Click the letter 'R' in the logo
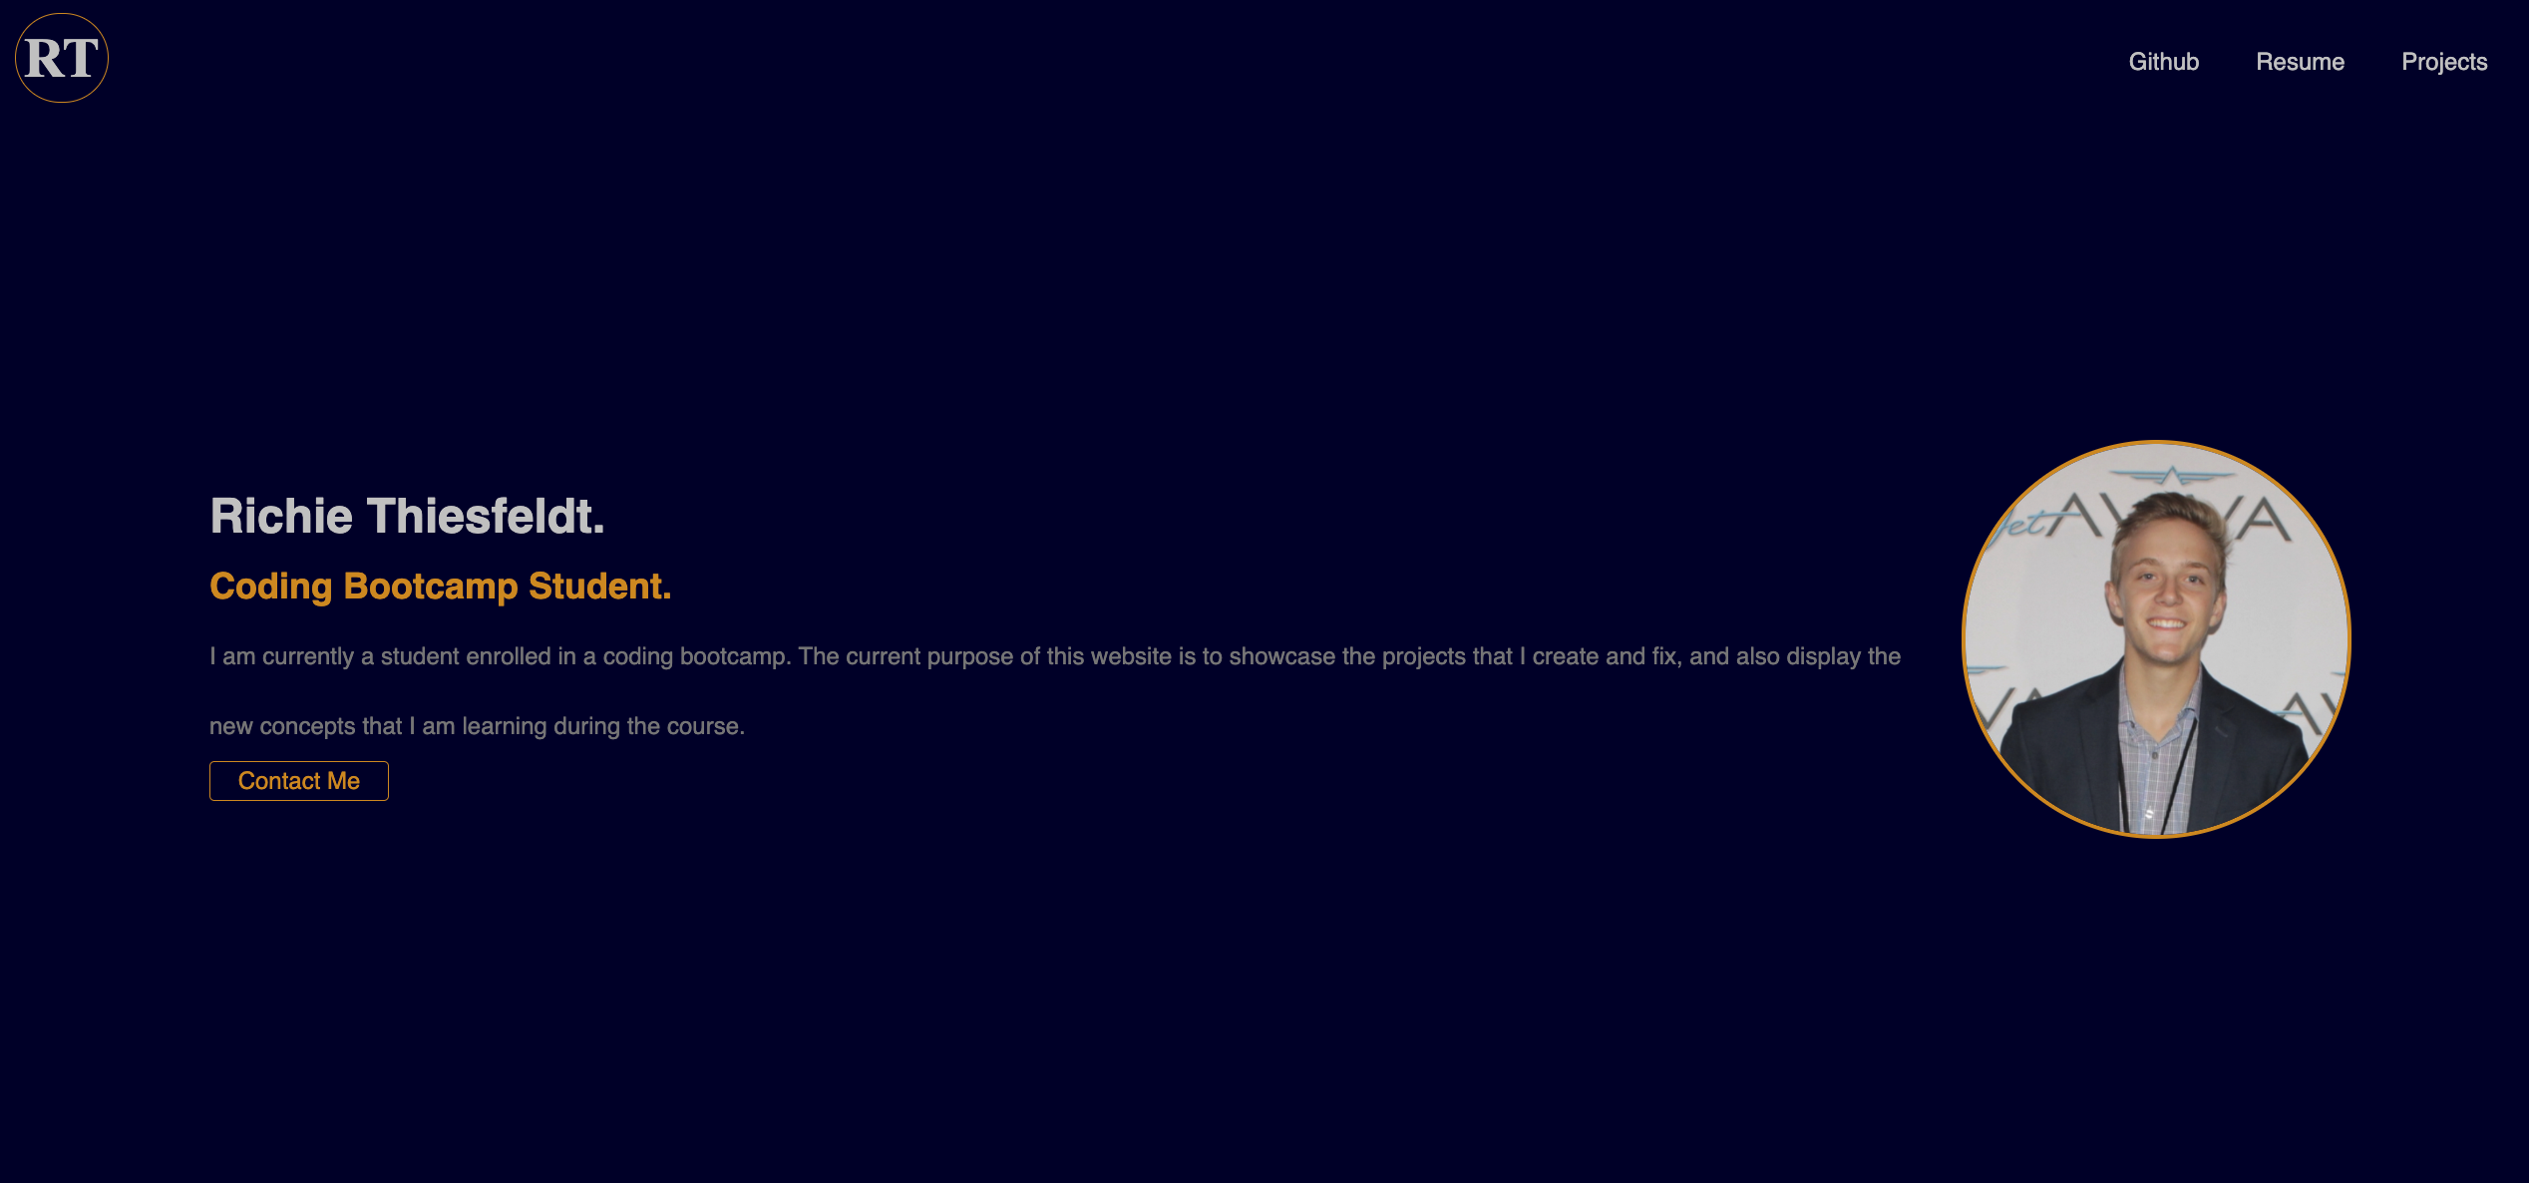The height and width of the screenshot is (1183, 2529). coord(44,58)
